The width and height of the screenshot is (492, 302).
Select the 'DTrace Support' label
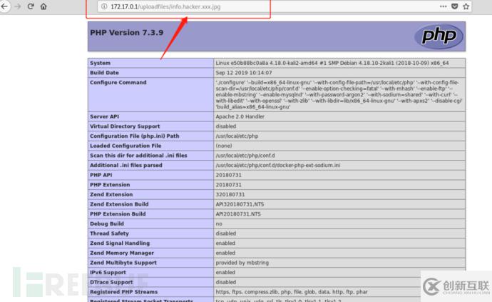(x=111, y=282)
